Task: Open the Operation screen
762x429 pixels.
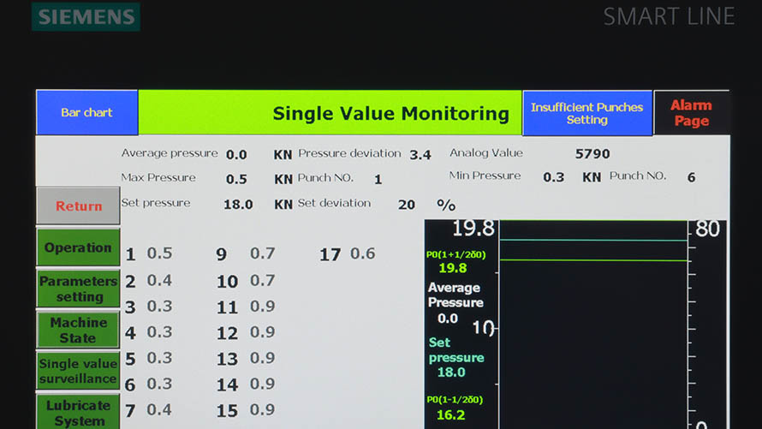Action: point(78,247)
